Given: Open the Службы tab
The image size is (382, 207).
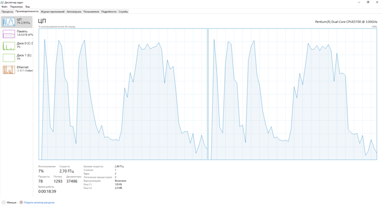Looking at the screenshot, I should pos(123,11).
